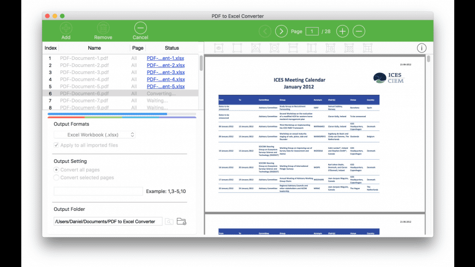Click the Add files icon
The height and width of the screenshot is (267, 475).
click(66, 28)
